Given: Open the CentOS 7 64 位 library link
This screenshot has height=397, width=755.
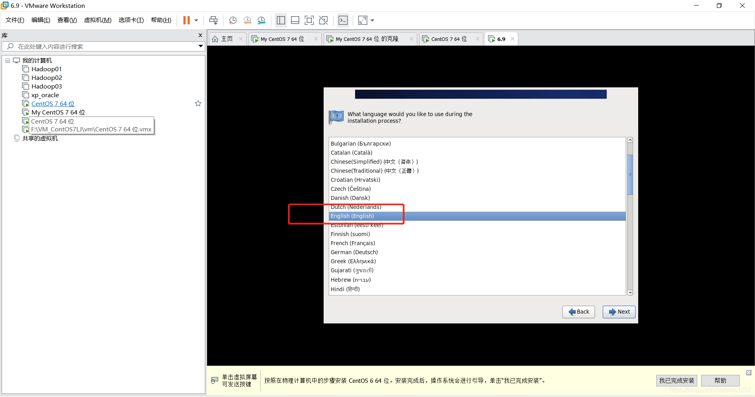Looking at the screenshot, I should coord(53,104).
